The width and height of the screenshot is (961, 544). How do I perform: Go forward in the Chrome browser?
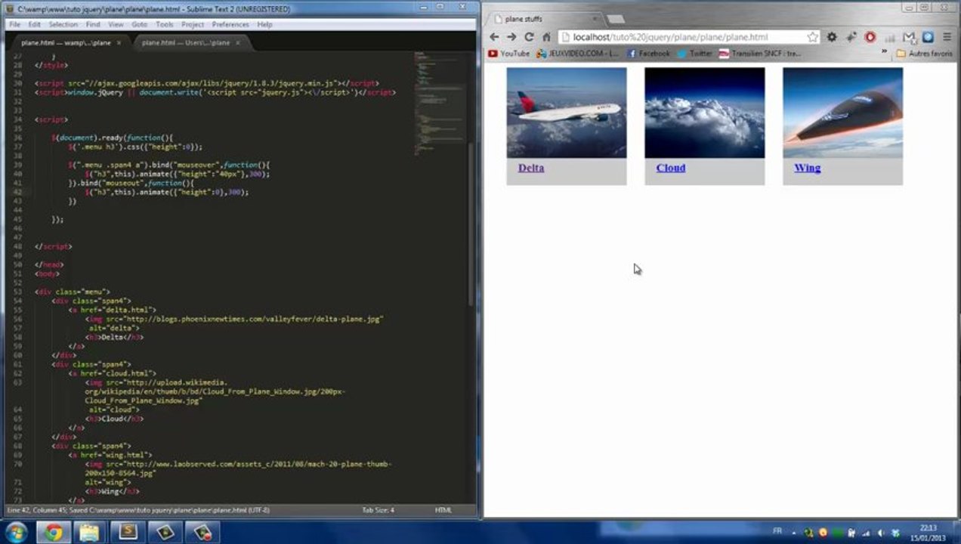(x=511, y=37)
